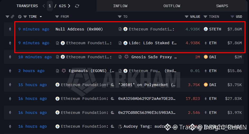The height and width of the screenshot is (134, 249).
Task: Click the $3.75K USD amount
Action: coord(234,85)
